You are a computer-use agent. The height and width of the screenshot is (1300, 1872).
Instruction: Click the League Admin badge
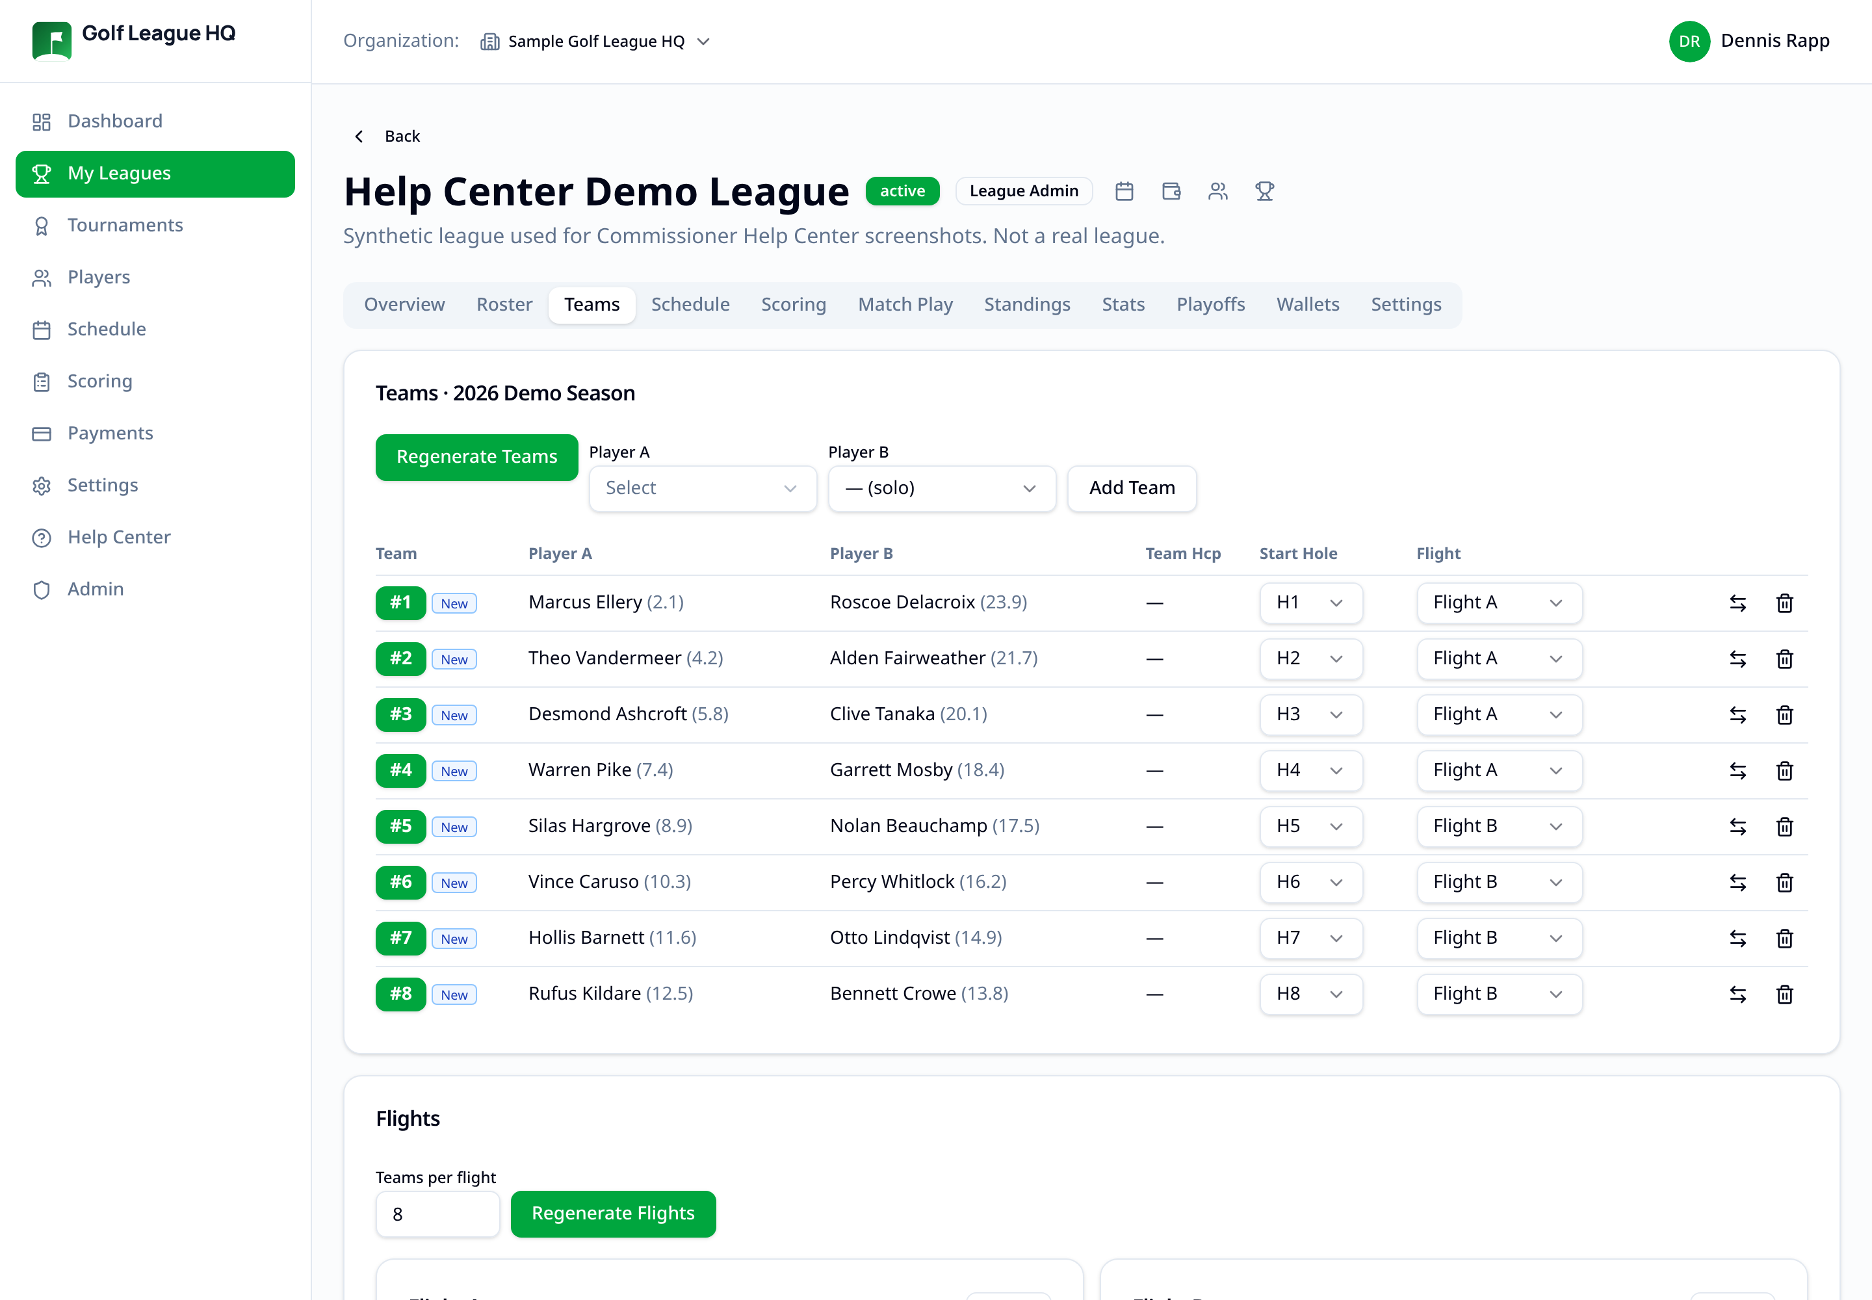[1023, 190]
